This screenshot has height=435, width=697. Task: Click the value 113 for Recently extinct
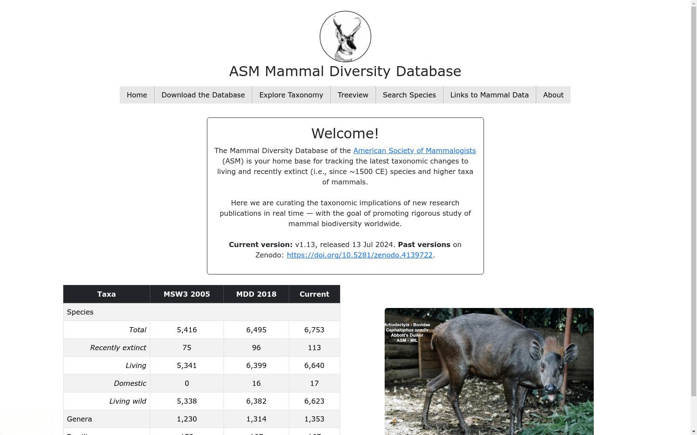click(314, 348)
